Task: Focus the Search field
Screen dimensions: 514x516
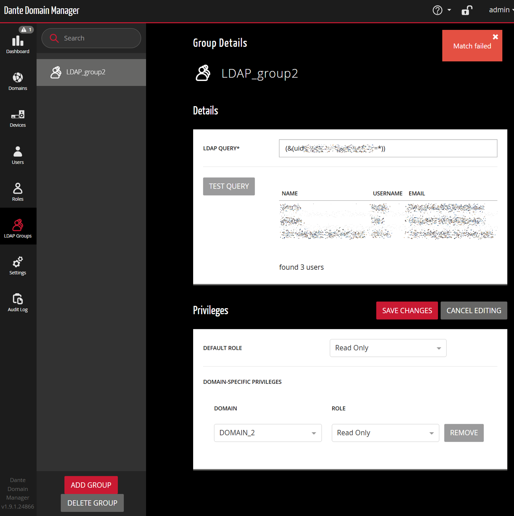Action: (x=91, y=38)
